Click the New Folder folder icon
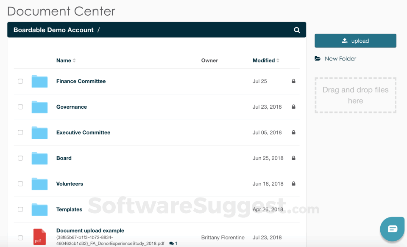The image size is (407, 247). tap(318, 58)
